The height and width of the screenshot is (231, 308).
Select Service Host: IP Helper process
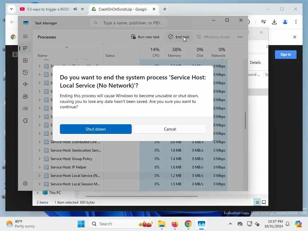[x=130, y=167]
